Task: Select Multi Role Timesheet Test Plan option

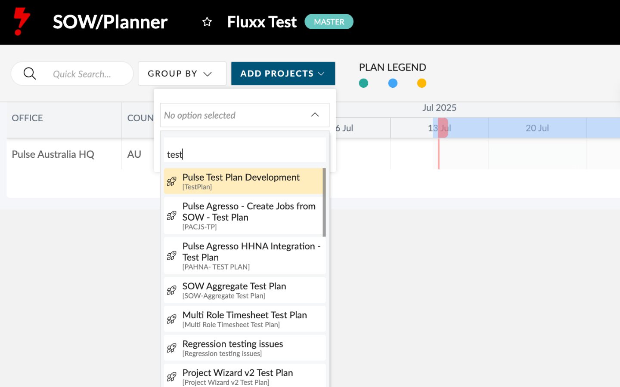Action: (245, 319)
